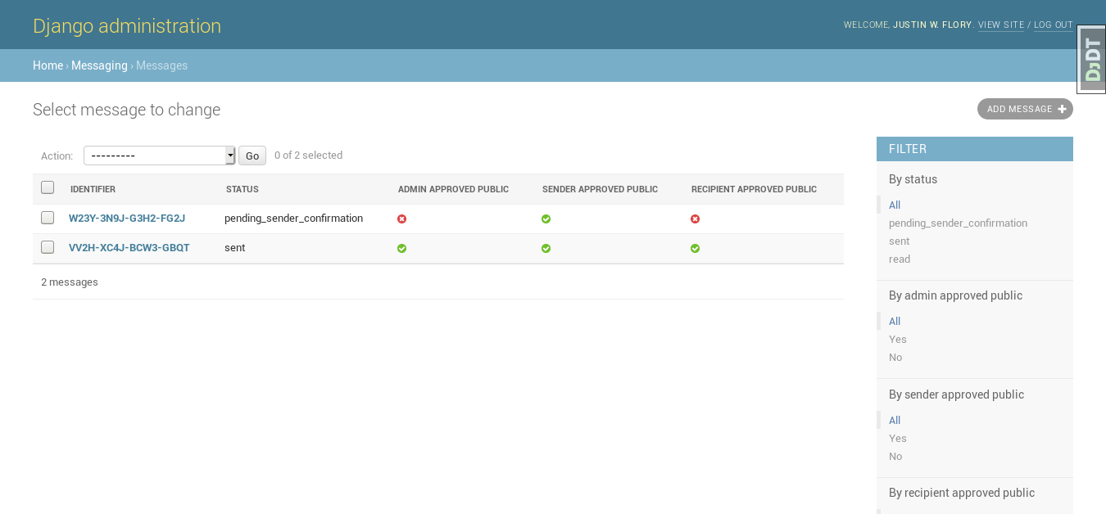1106x514 pixels.
Task: Open message VV2H-XC4J-BCW3-GBQT
Action: (x=129, y=248)
